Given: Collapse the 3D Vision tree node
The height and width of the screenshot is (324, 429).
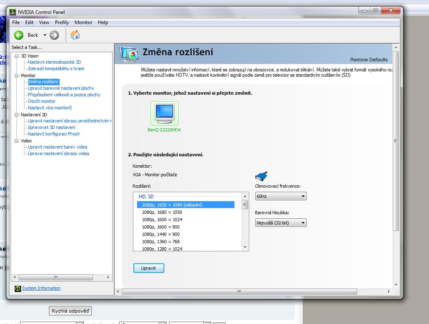Looking at the screenshot, I should 17,56.
